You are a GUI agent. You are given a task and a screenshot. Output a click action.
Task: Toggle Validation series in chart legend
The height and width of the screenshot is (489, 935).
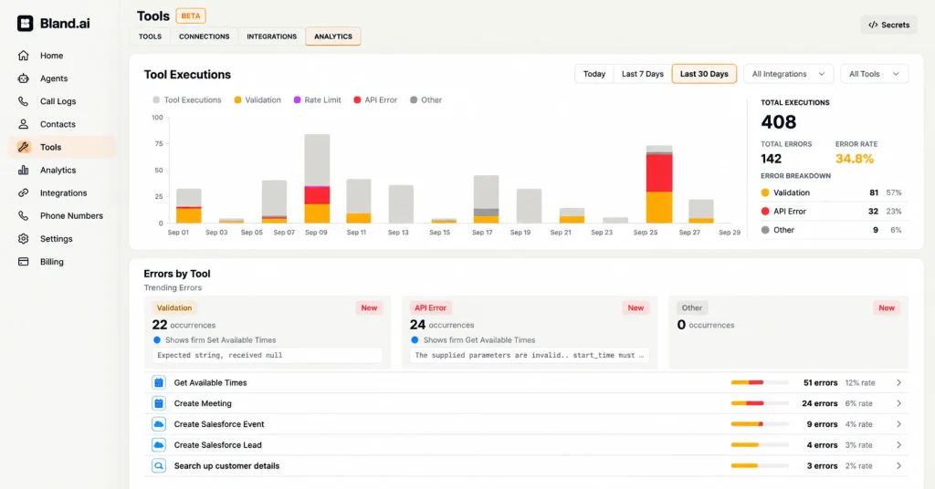(x=257, y=100)
